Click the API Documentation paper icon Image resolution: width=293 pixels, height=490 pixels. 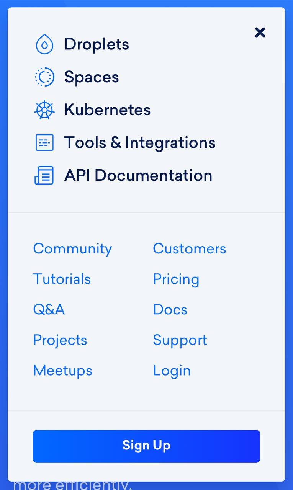pyautogui.click(x=44, y=175)
